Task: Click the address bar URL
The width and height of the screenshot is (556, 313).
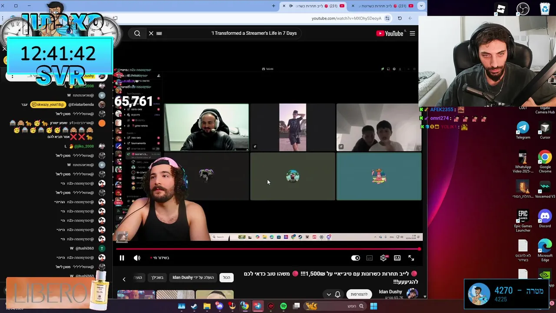Action: (x=346, y=18)
